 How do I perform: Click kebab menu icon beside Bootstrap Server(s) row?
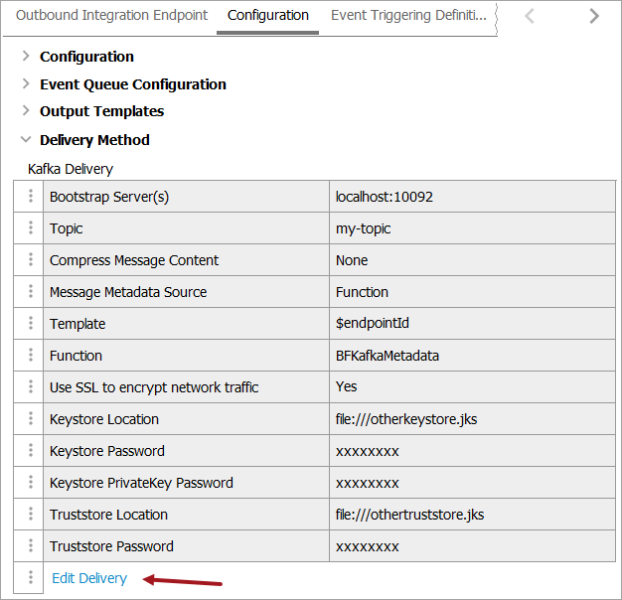[30, 197]
